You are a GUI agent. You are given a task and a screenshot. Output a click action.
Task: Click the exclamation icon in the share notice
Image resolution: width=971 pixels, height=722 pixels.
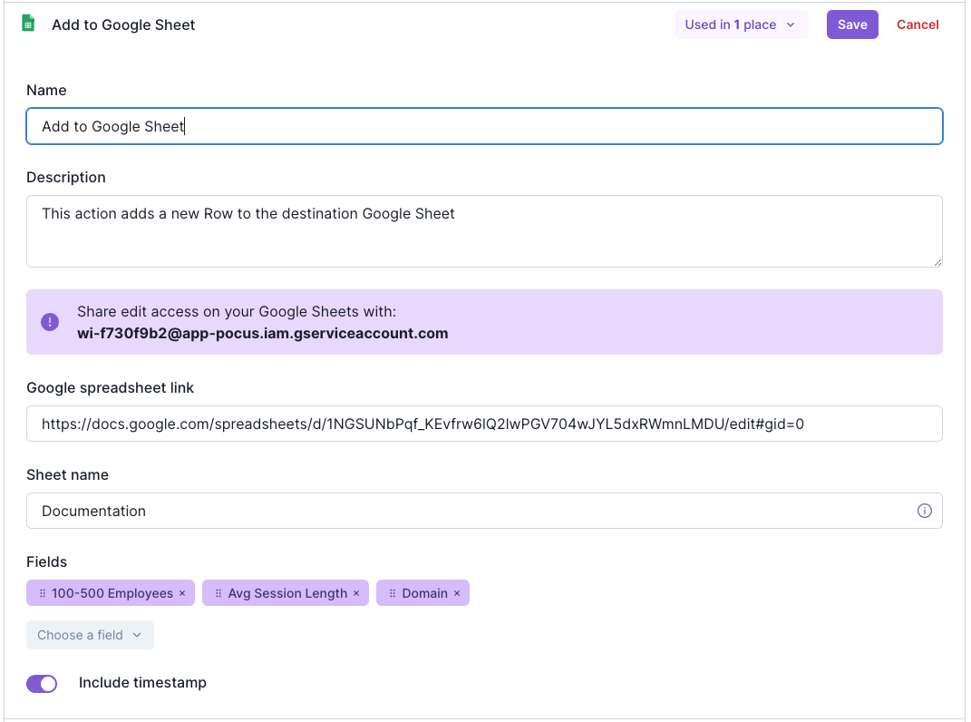(x=50, y=322)
